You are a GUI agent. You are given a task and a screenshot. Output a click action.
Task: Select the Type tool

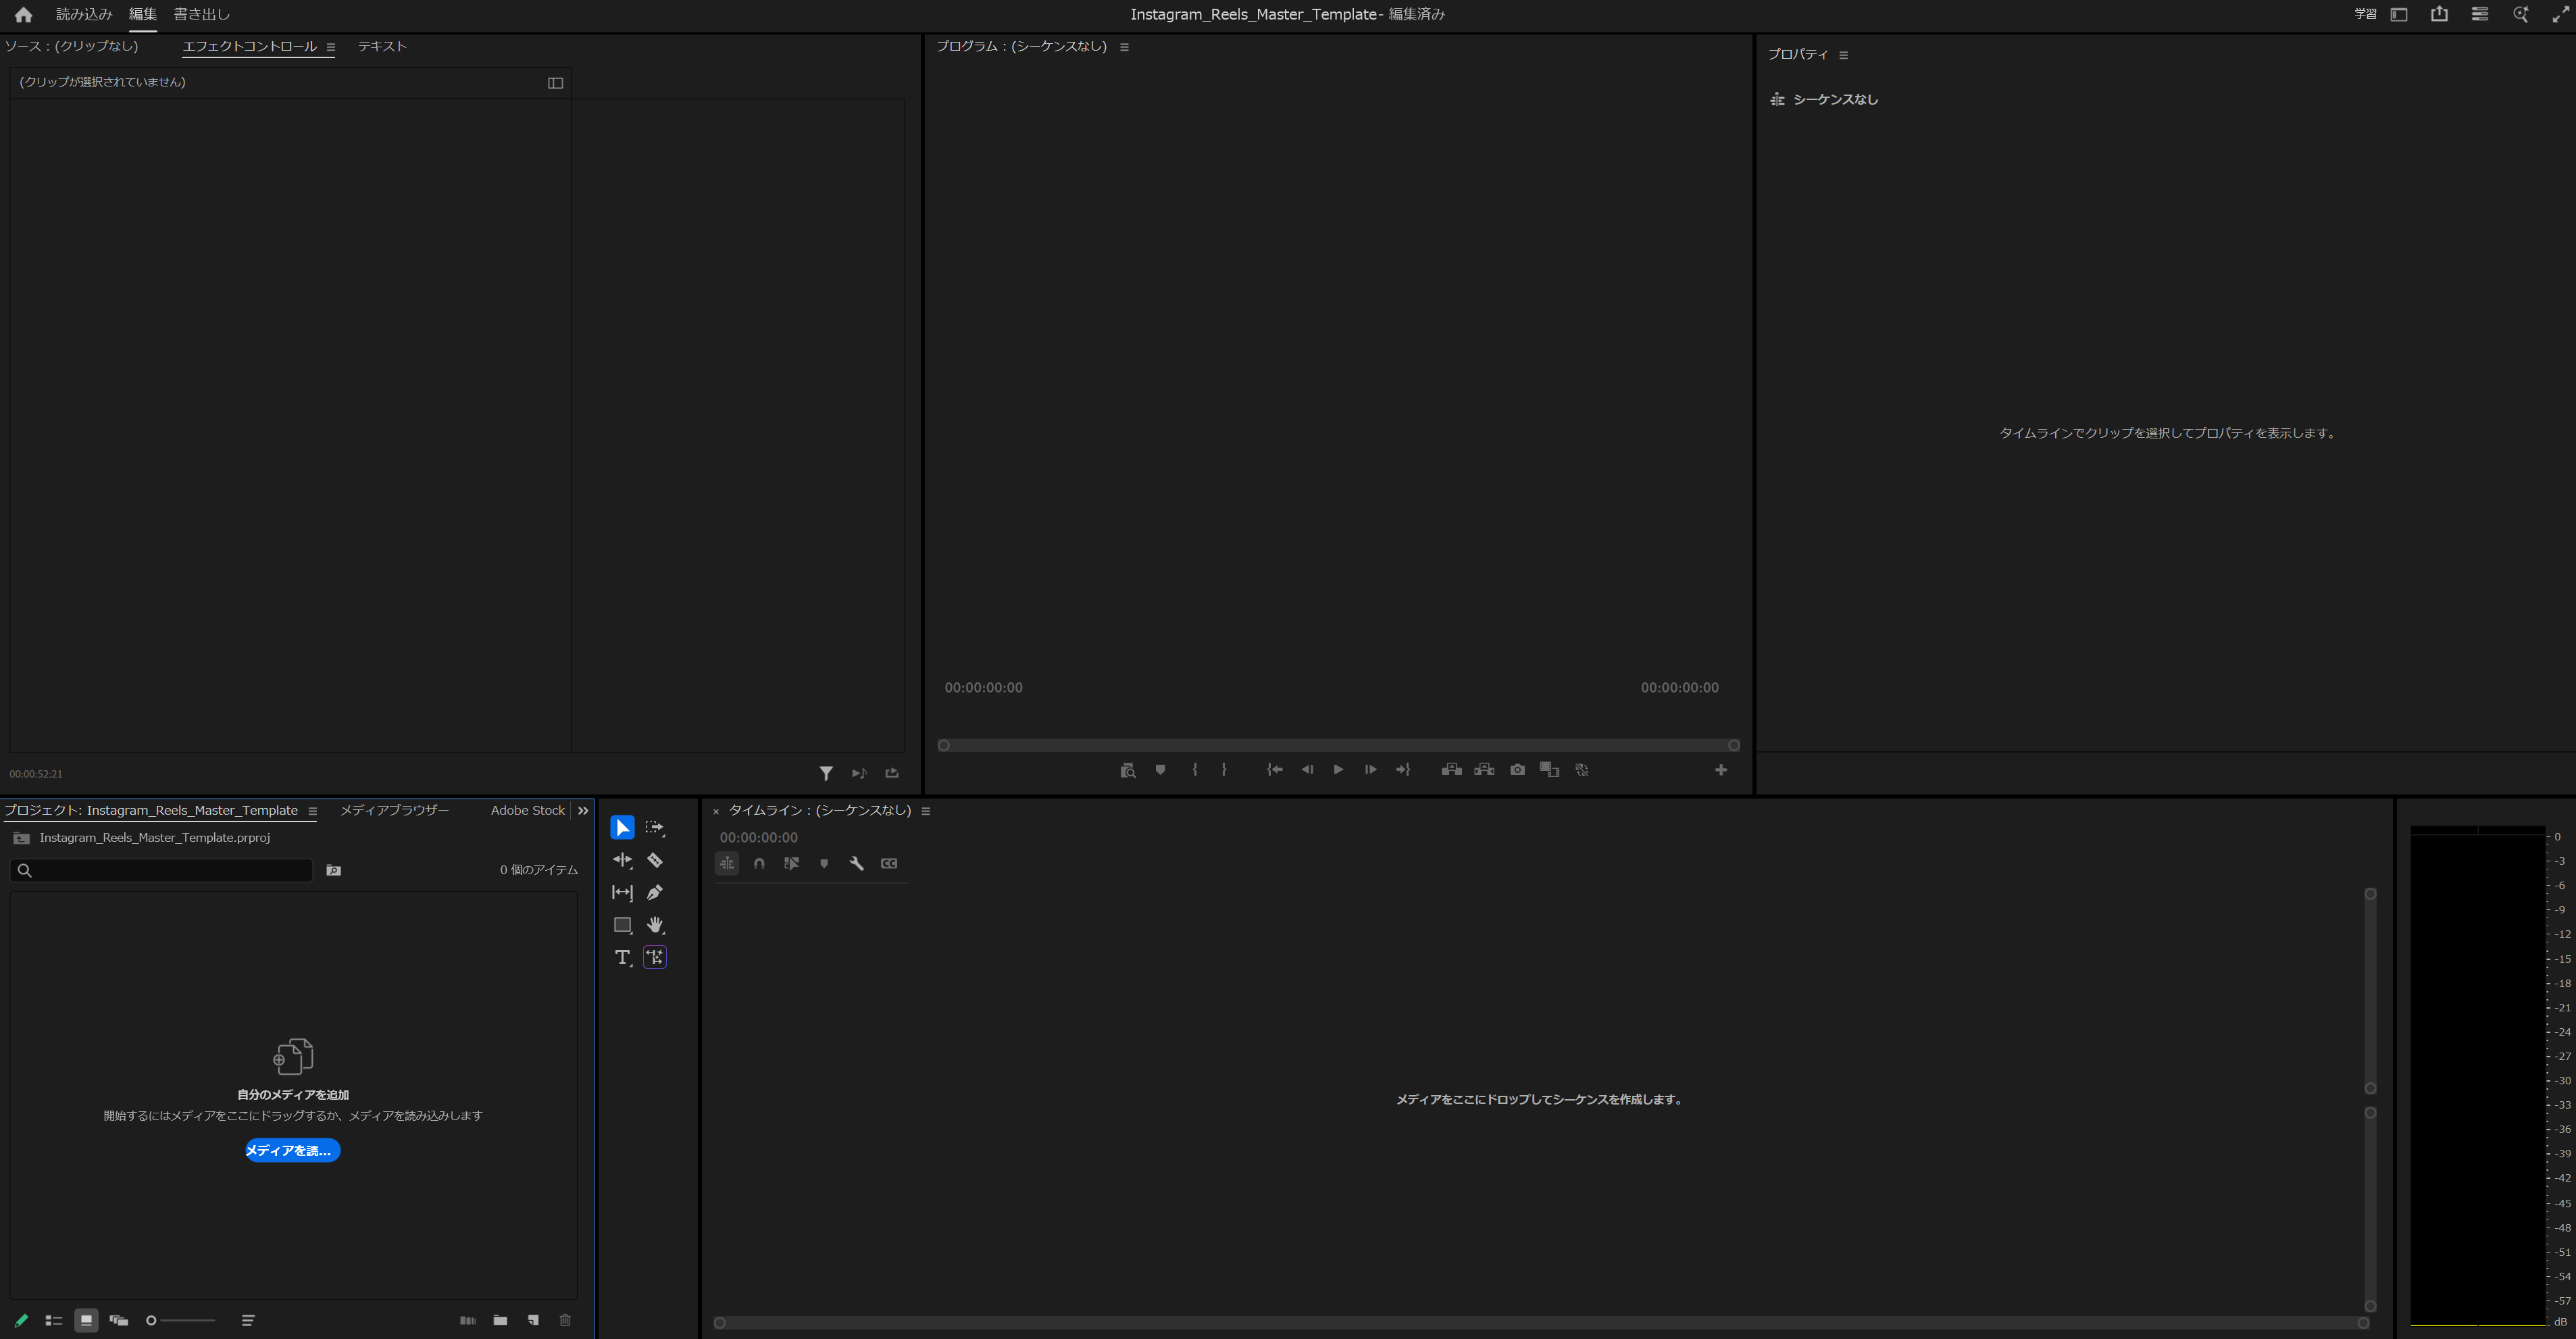coord(622,957)
